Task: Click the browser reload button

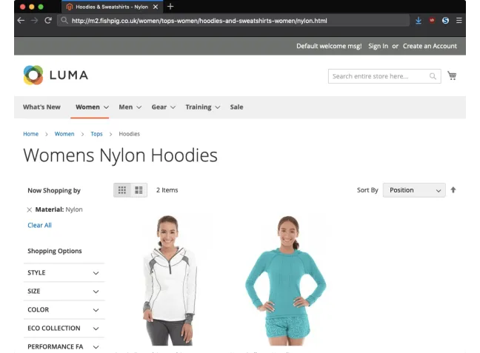Action: pyautogui.click(x=47, y=21)
